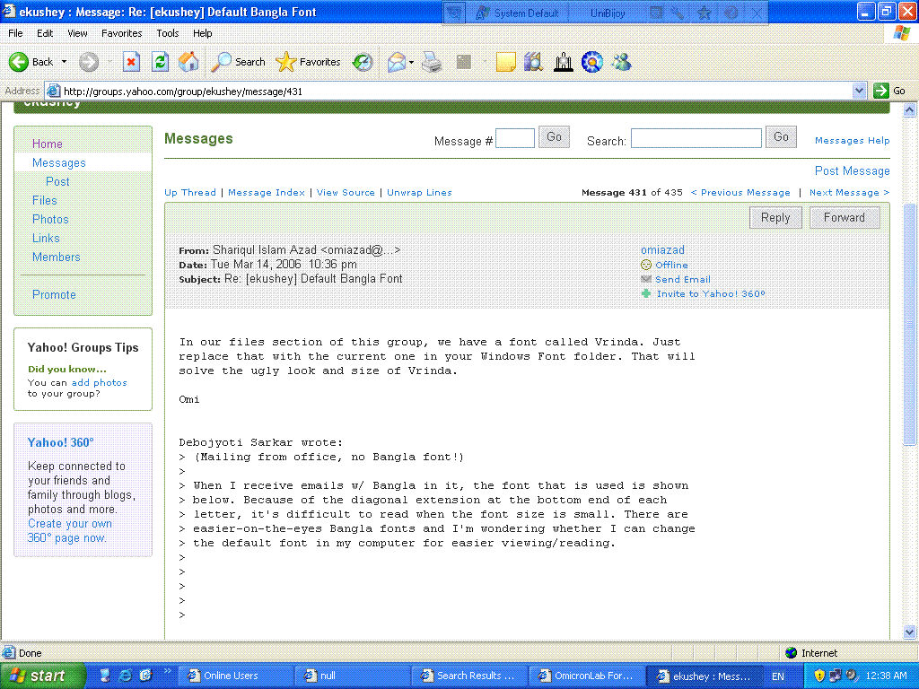Open the Messenger people icon
Viewport: 919px width, 689px height.
point(621,62)
